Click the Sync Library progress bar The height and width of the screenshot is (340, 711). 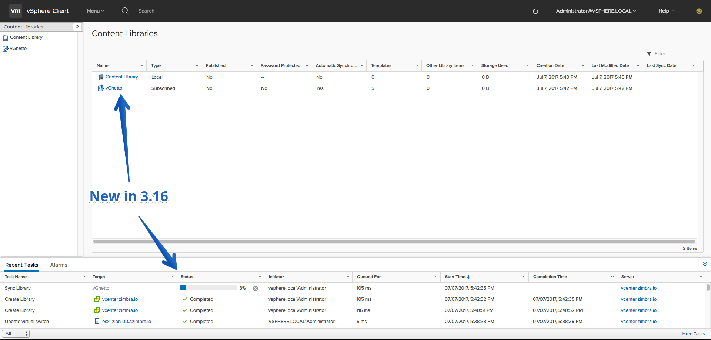pos(209,288)
